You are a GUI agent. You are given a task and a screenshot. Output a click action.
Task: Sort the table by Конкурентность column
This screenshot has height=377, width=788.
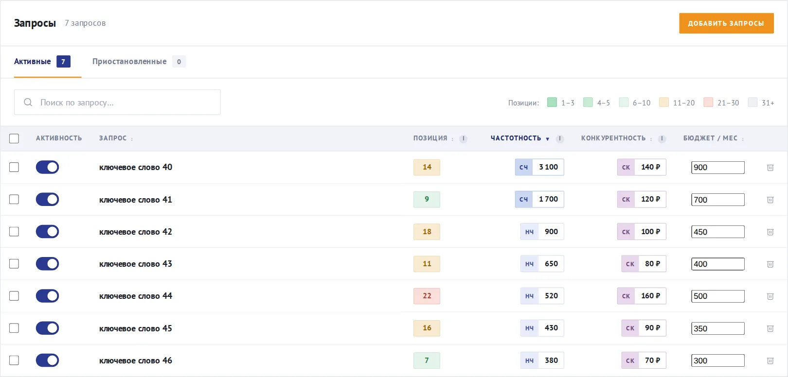(x=616, y=138)
